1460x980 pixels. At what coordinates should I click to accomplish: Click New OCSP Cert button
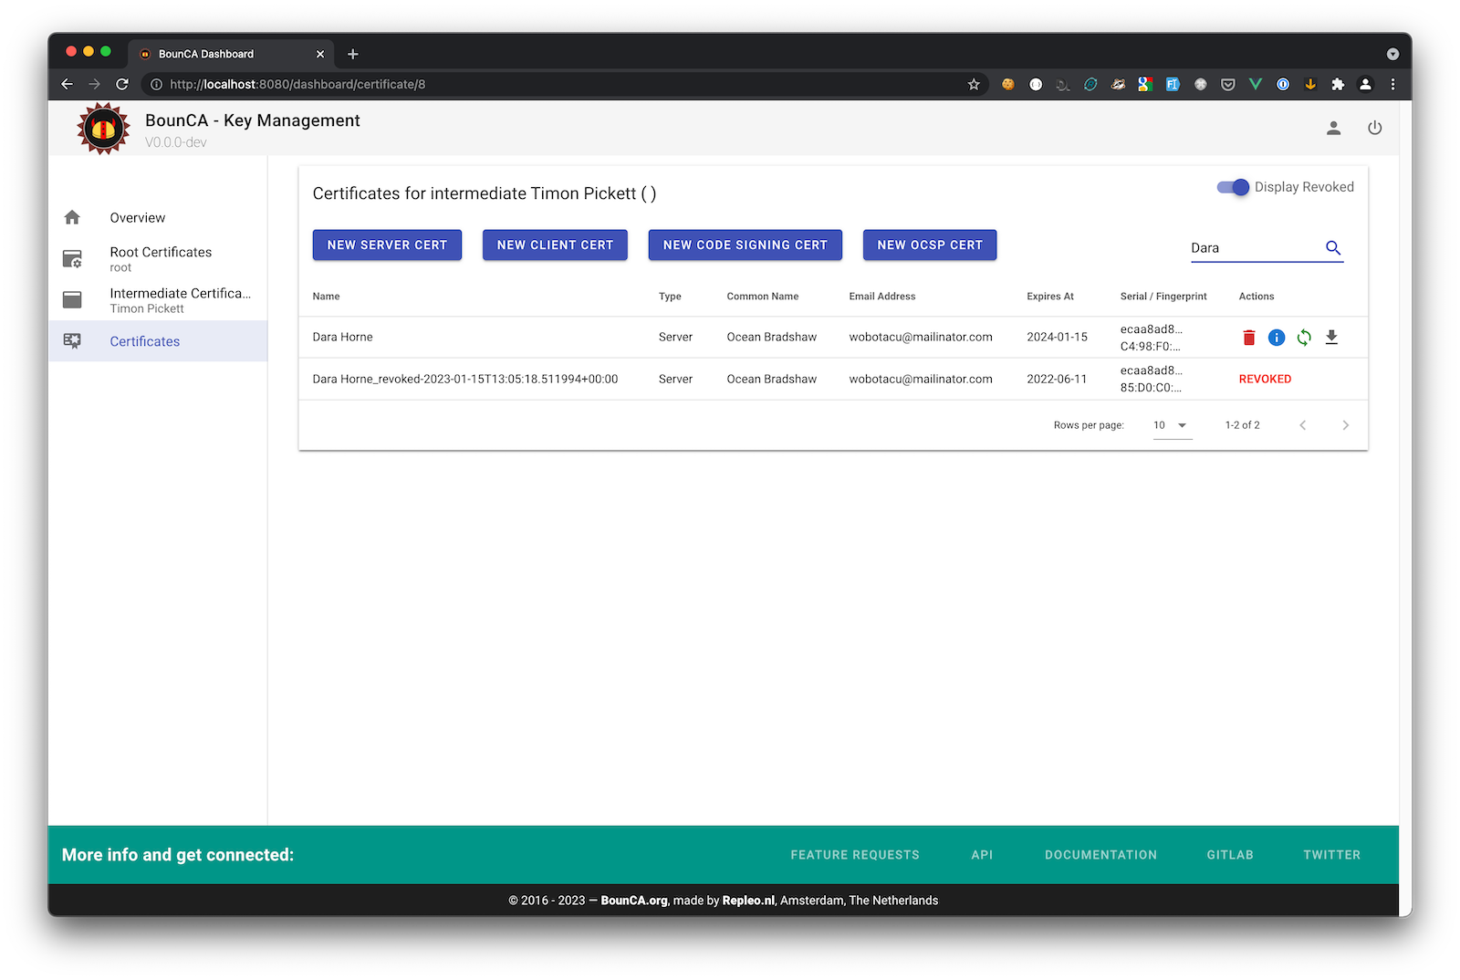pos(930,245)
